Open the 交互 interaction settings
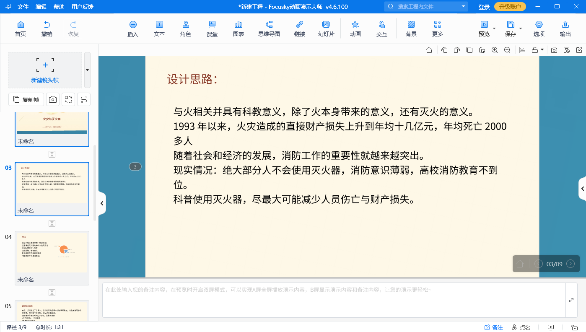Image resolution: width=586 pixels, height=332 pixels. click(x=382, y=29)
